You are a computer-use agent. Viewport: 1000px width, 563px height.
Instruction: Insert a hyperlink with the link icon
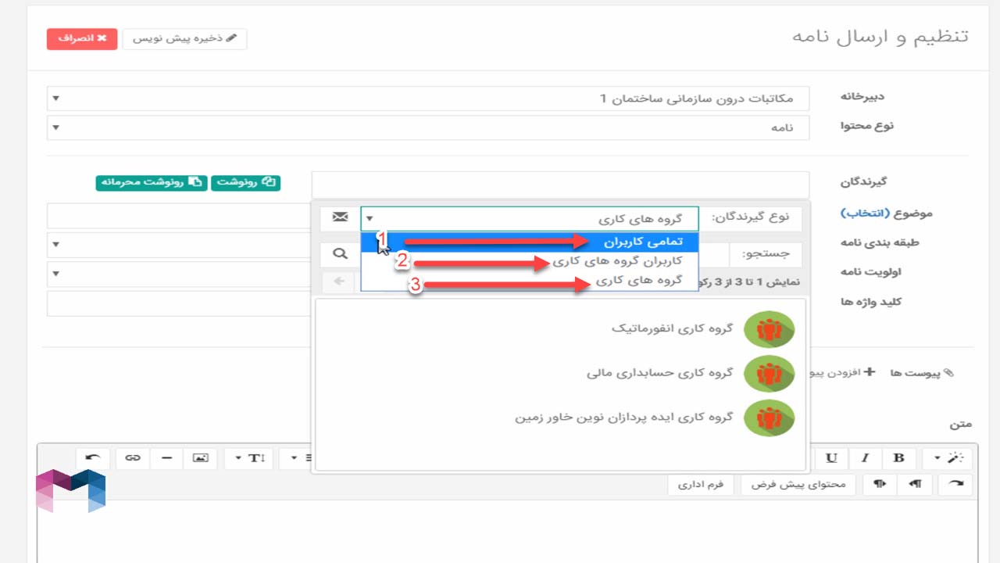pyautogui.click(x=133, y=458)
